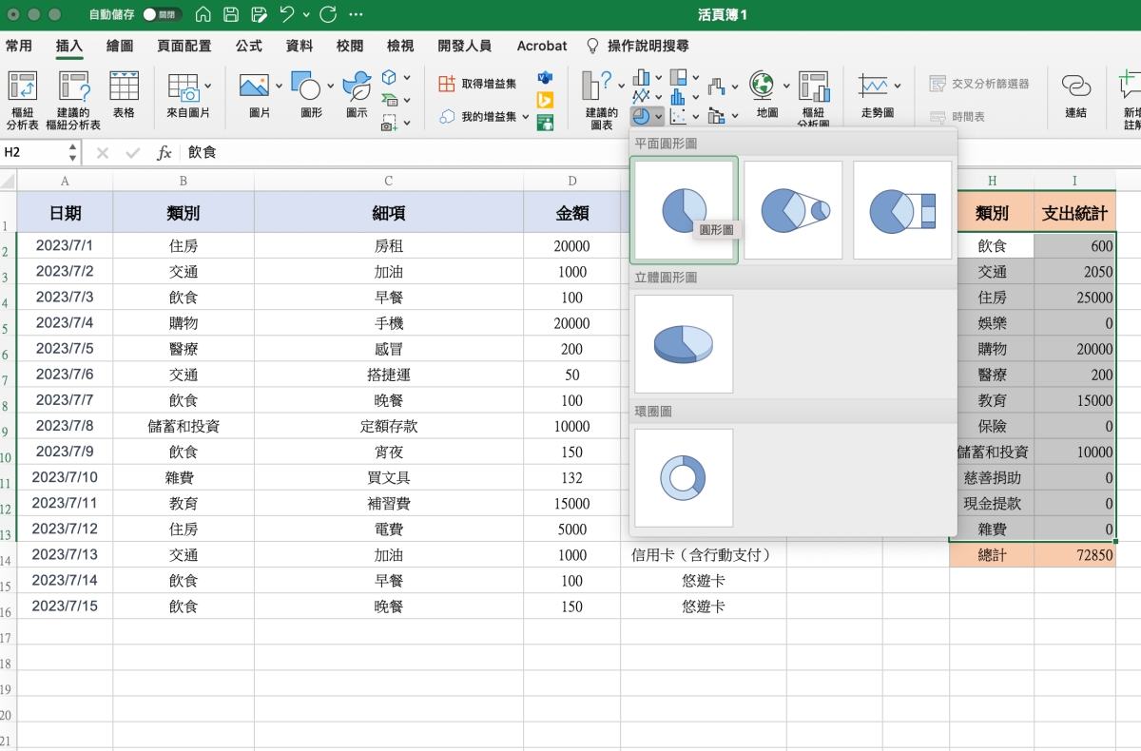Click the Save disk icon
1141x751 pixels.
click(231, 15)
